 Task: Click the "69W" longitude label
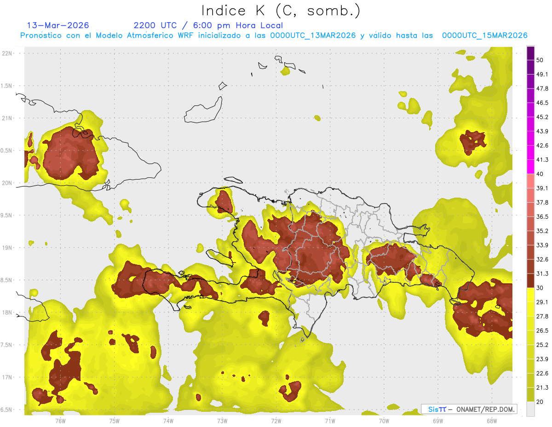437,421
